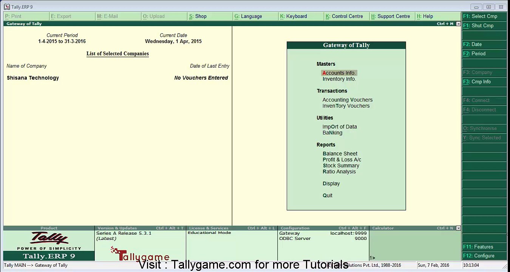This screenshot has height=272, width=510.
Task: View Profit & Loss A/c report
Action: pos(342,160)
